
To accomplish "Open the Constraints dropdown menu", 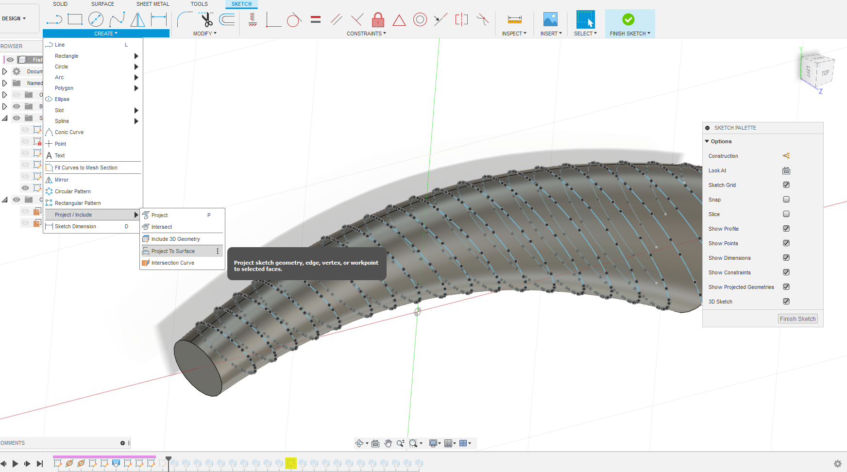I will tap(366, 34).
